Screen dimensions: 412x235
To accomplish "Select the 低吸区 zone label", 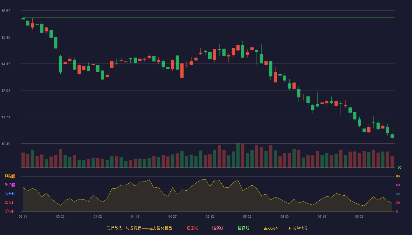I will click(10, 211).
